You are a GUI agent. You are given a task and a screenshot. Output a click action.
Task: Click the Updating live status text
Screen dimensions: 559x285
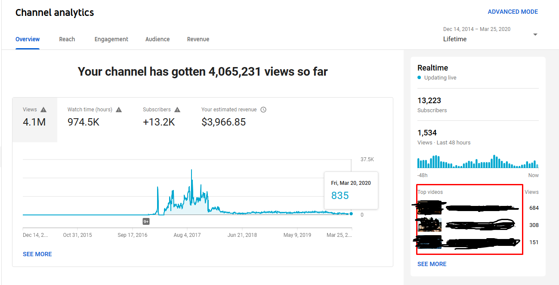(440, 78)
